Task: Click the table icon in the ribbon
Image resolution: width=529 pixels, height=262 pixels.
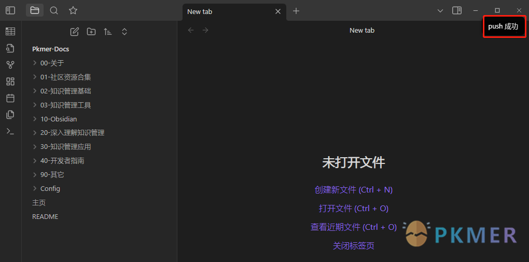Action: click(10, 32)
